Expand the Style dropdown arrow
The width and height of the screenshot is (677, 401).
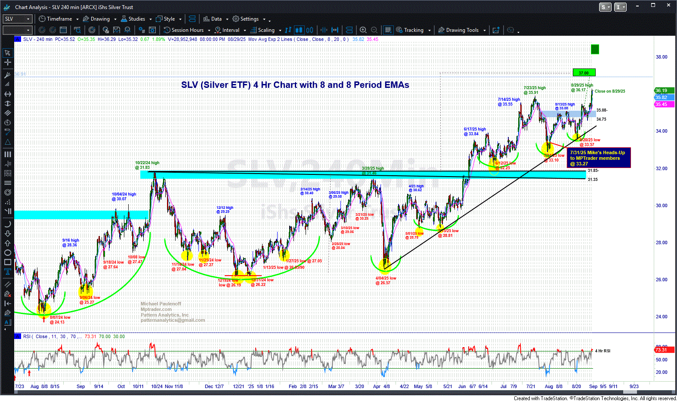click(x=180, y=19)
